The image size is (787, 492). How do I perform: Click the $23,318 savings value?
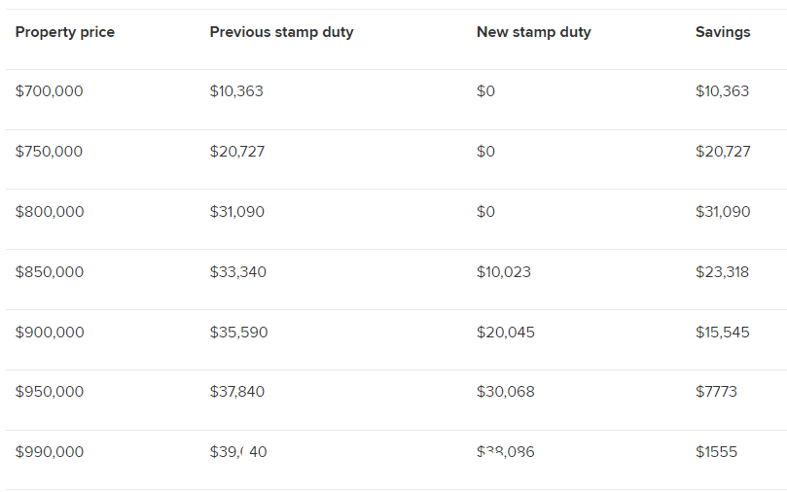point(722,272)
